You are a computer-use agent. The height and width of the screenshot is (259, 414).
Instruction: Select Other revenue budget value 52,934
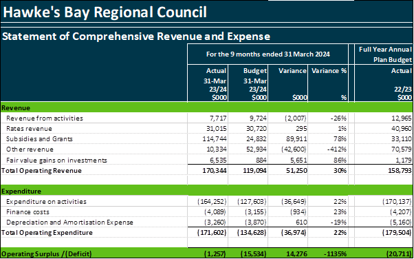(255, 149)
